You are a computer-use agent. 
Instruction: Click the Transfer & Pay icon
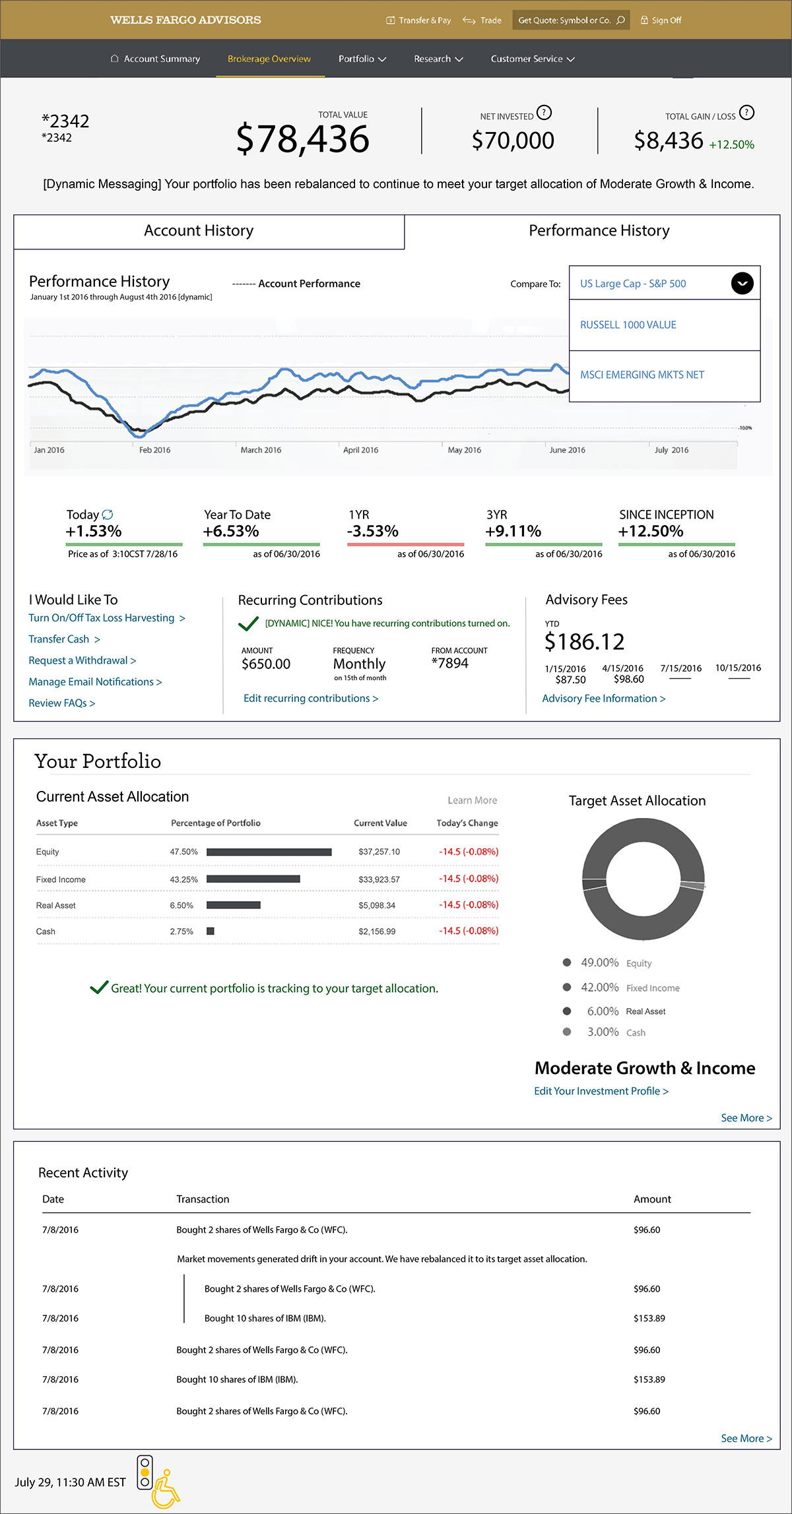click(390, 20)
